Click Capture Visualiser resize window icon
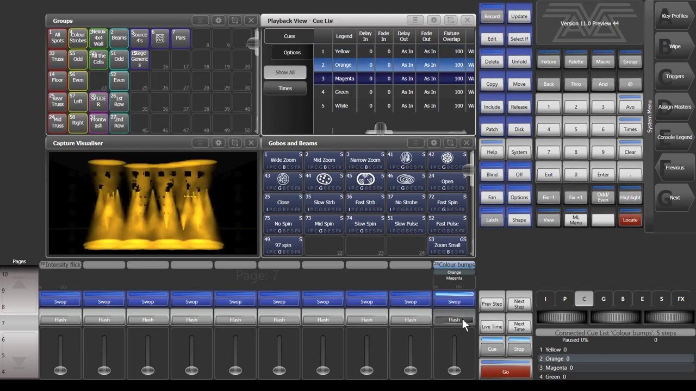 tap(234, 143)
